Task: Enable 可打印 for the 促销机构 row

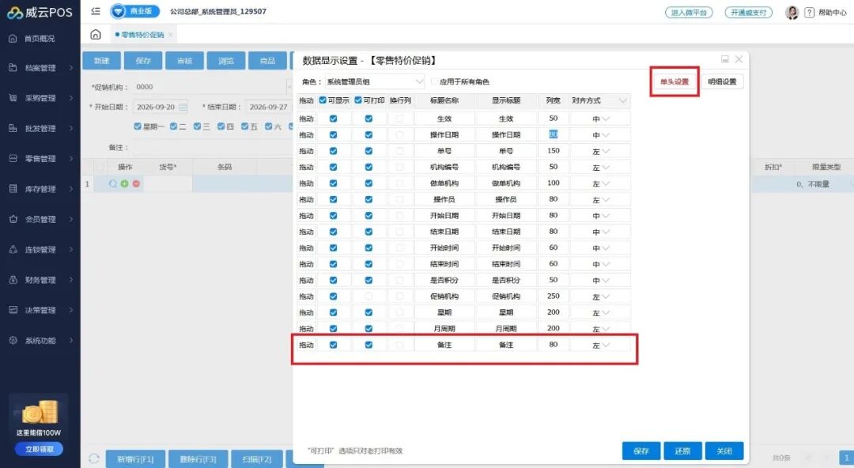Action: coord(368,296)
